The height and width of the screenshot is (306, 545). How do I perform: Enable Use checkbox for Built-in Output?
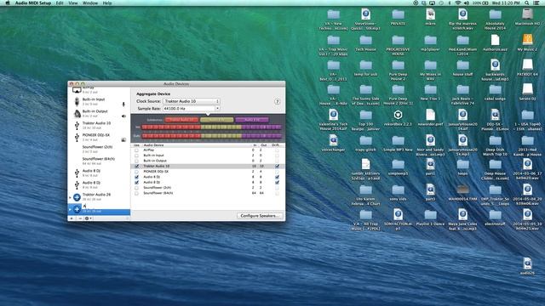(x=136, y=161)
